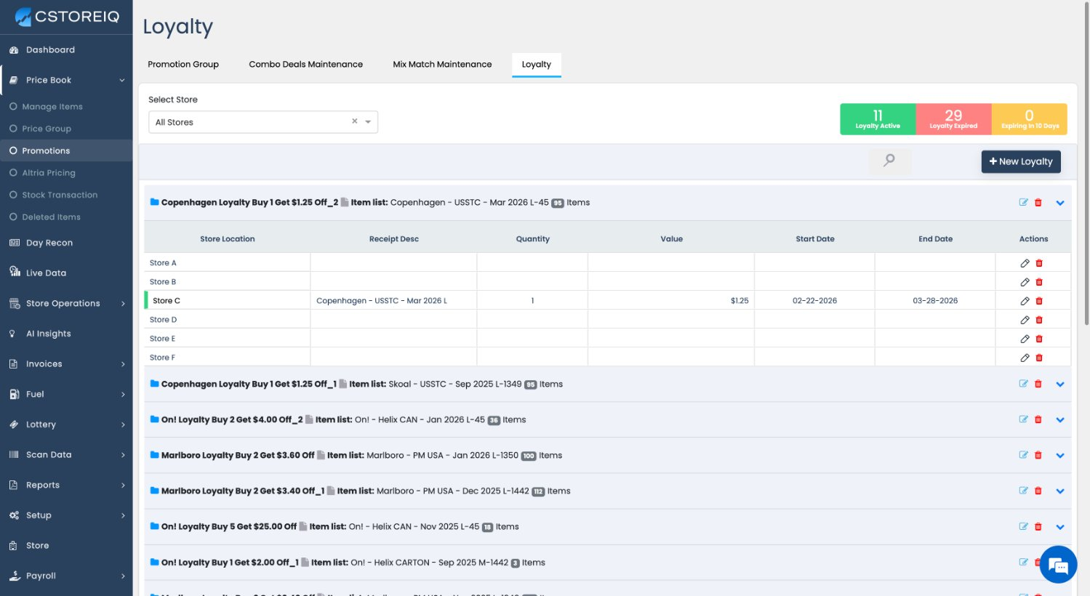Edit Copenhagen Loyalty Buy 1 Get $1.25 Off_2

tap(1023, 203)
